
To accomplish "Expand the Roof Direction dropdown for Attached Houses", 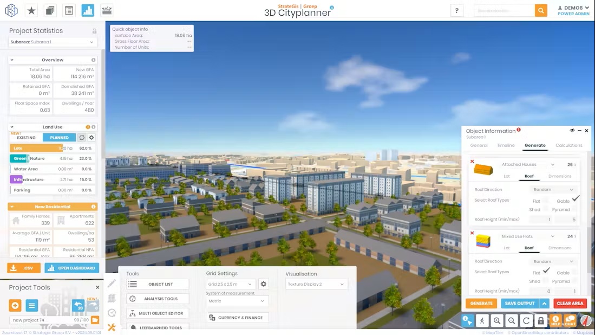I will coord(553,190).
